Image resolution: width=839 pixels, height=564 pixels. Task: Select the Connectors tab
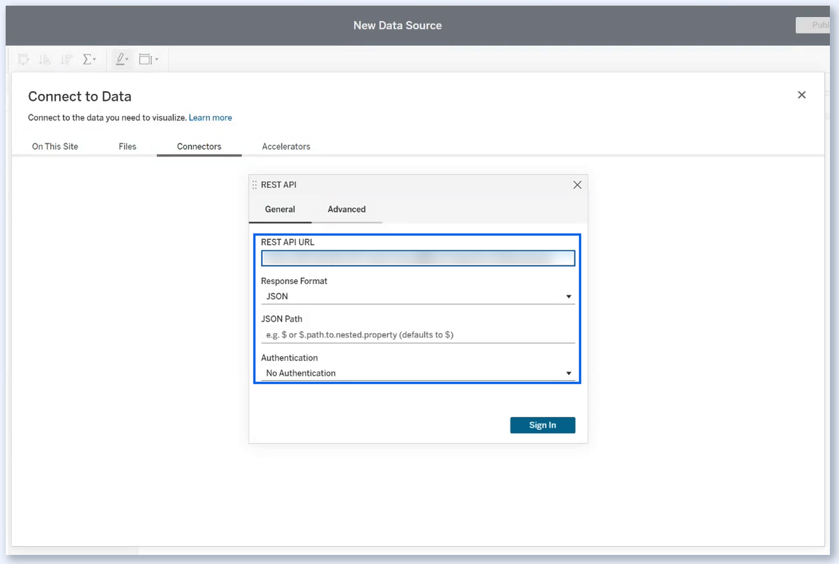199,147
